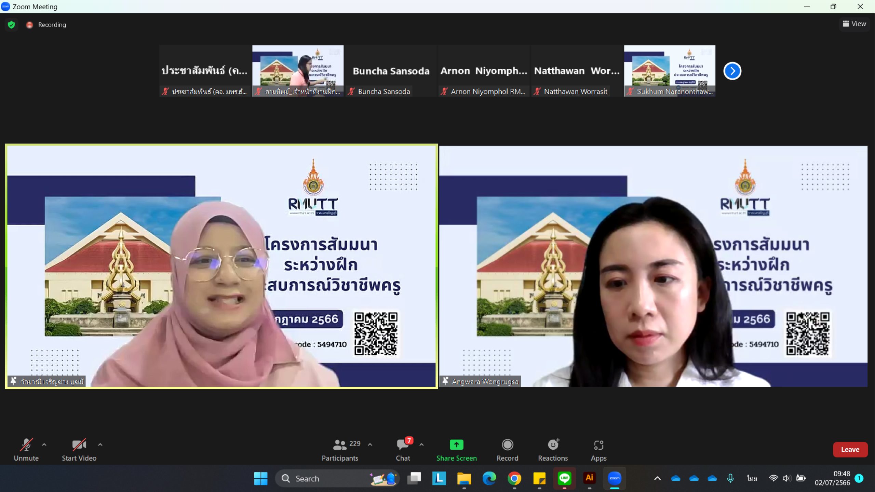The image size is (875, 492).
Task: Click microphone icon in system tray
Action: point(730,478)
